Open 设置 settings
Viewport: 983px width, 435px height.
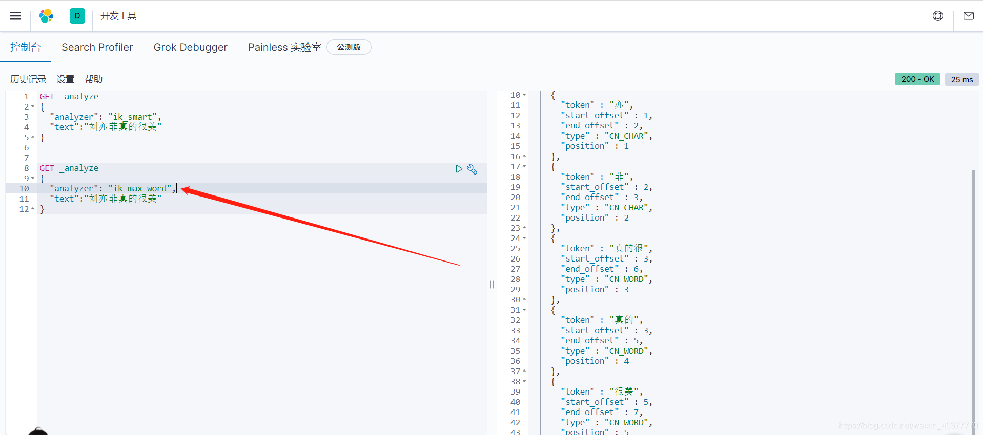[x=66, y=79]
